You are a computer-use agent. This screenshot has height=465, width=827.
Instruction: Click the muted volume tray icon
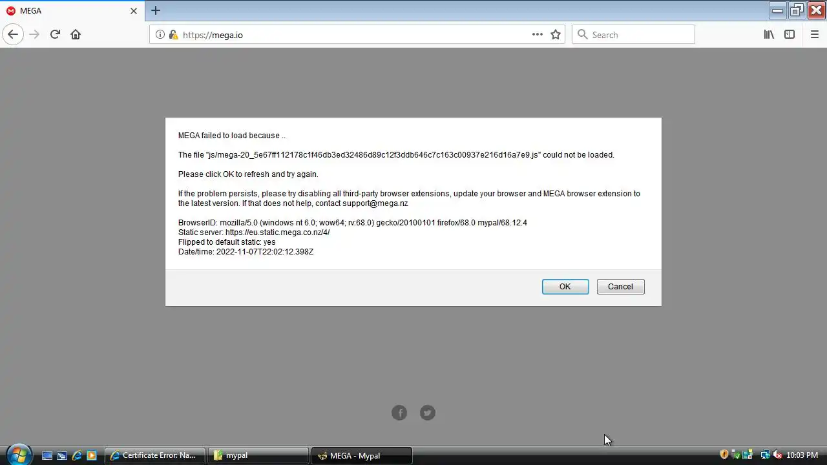click(x=777, y=455)
